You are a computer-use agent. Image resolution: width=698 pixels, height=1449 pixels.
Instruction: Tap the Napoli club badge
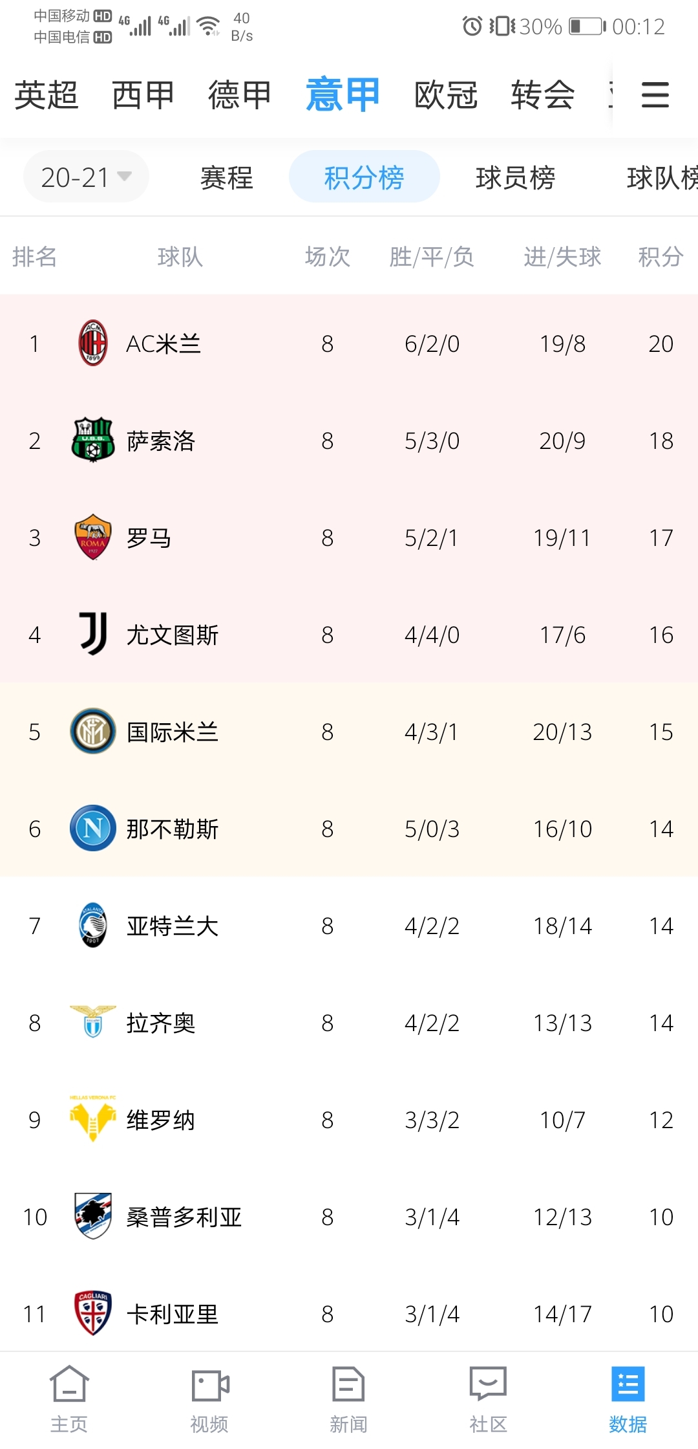click(x=93, y=828)
